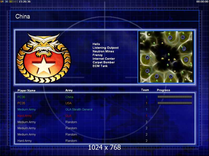Screen dimensions: 209x156
Task: Click the "ECM Tank" entry
Action: coord(100,66)
